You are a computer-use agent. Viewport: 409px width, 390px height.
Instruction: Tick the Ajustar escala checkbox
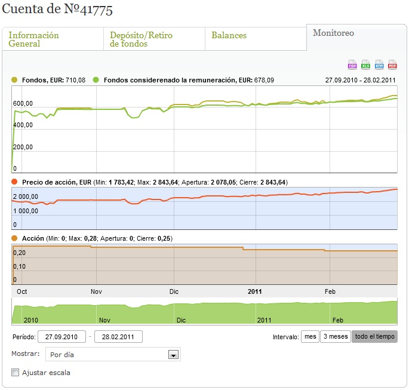click(x=15, y=372)
